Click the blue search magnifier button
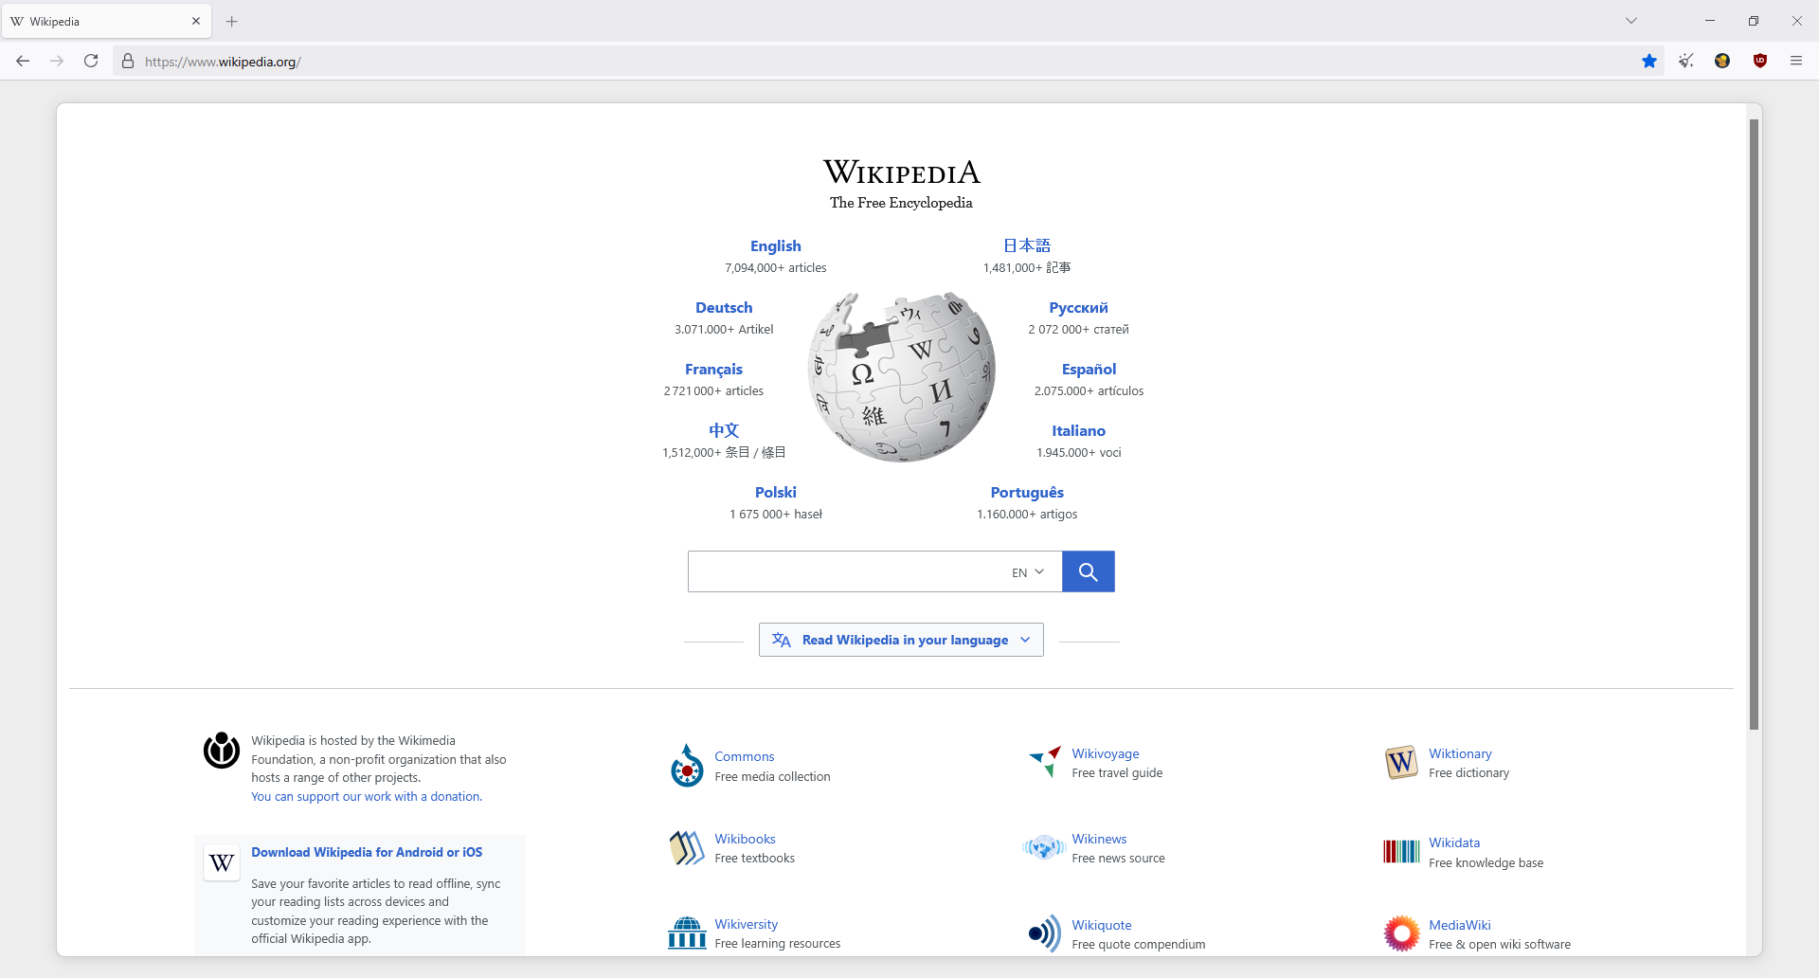 tap(1089, 571)
